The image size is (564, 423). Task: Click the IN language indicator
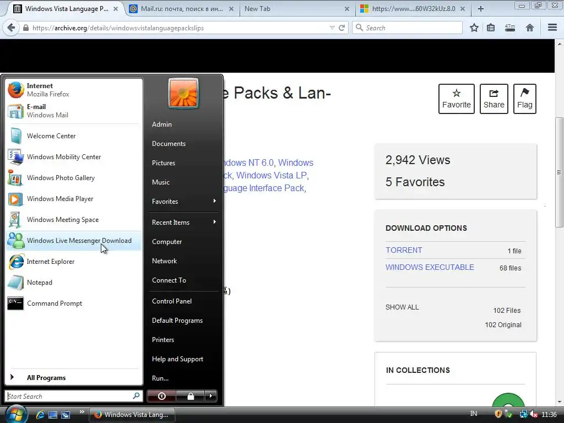(473, 414)
